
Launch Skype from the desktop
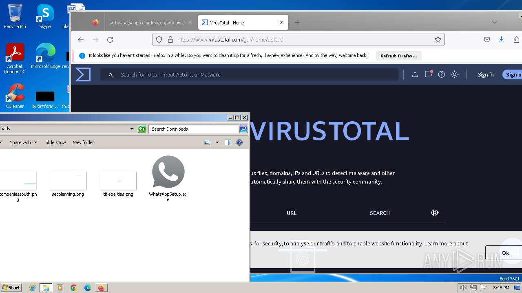tap(45, 16)
